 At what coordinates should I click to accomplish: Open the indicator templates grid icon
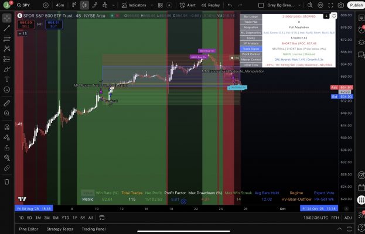click(161, 5)
